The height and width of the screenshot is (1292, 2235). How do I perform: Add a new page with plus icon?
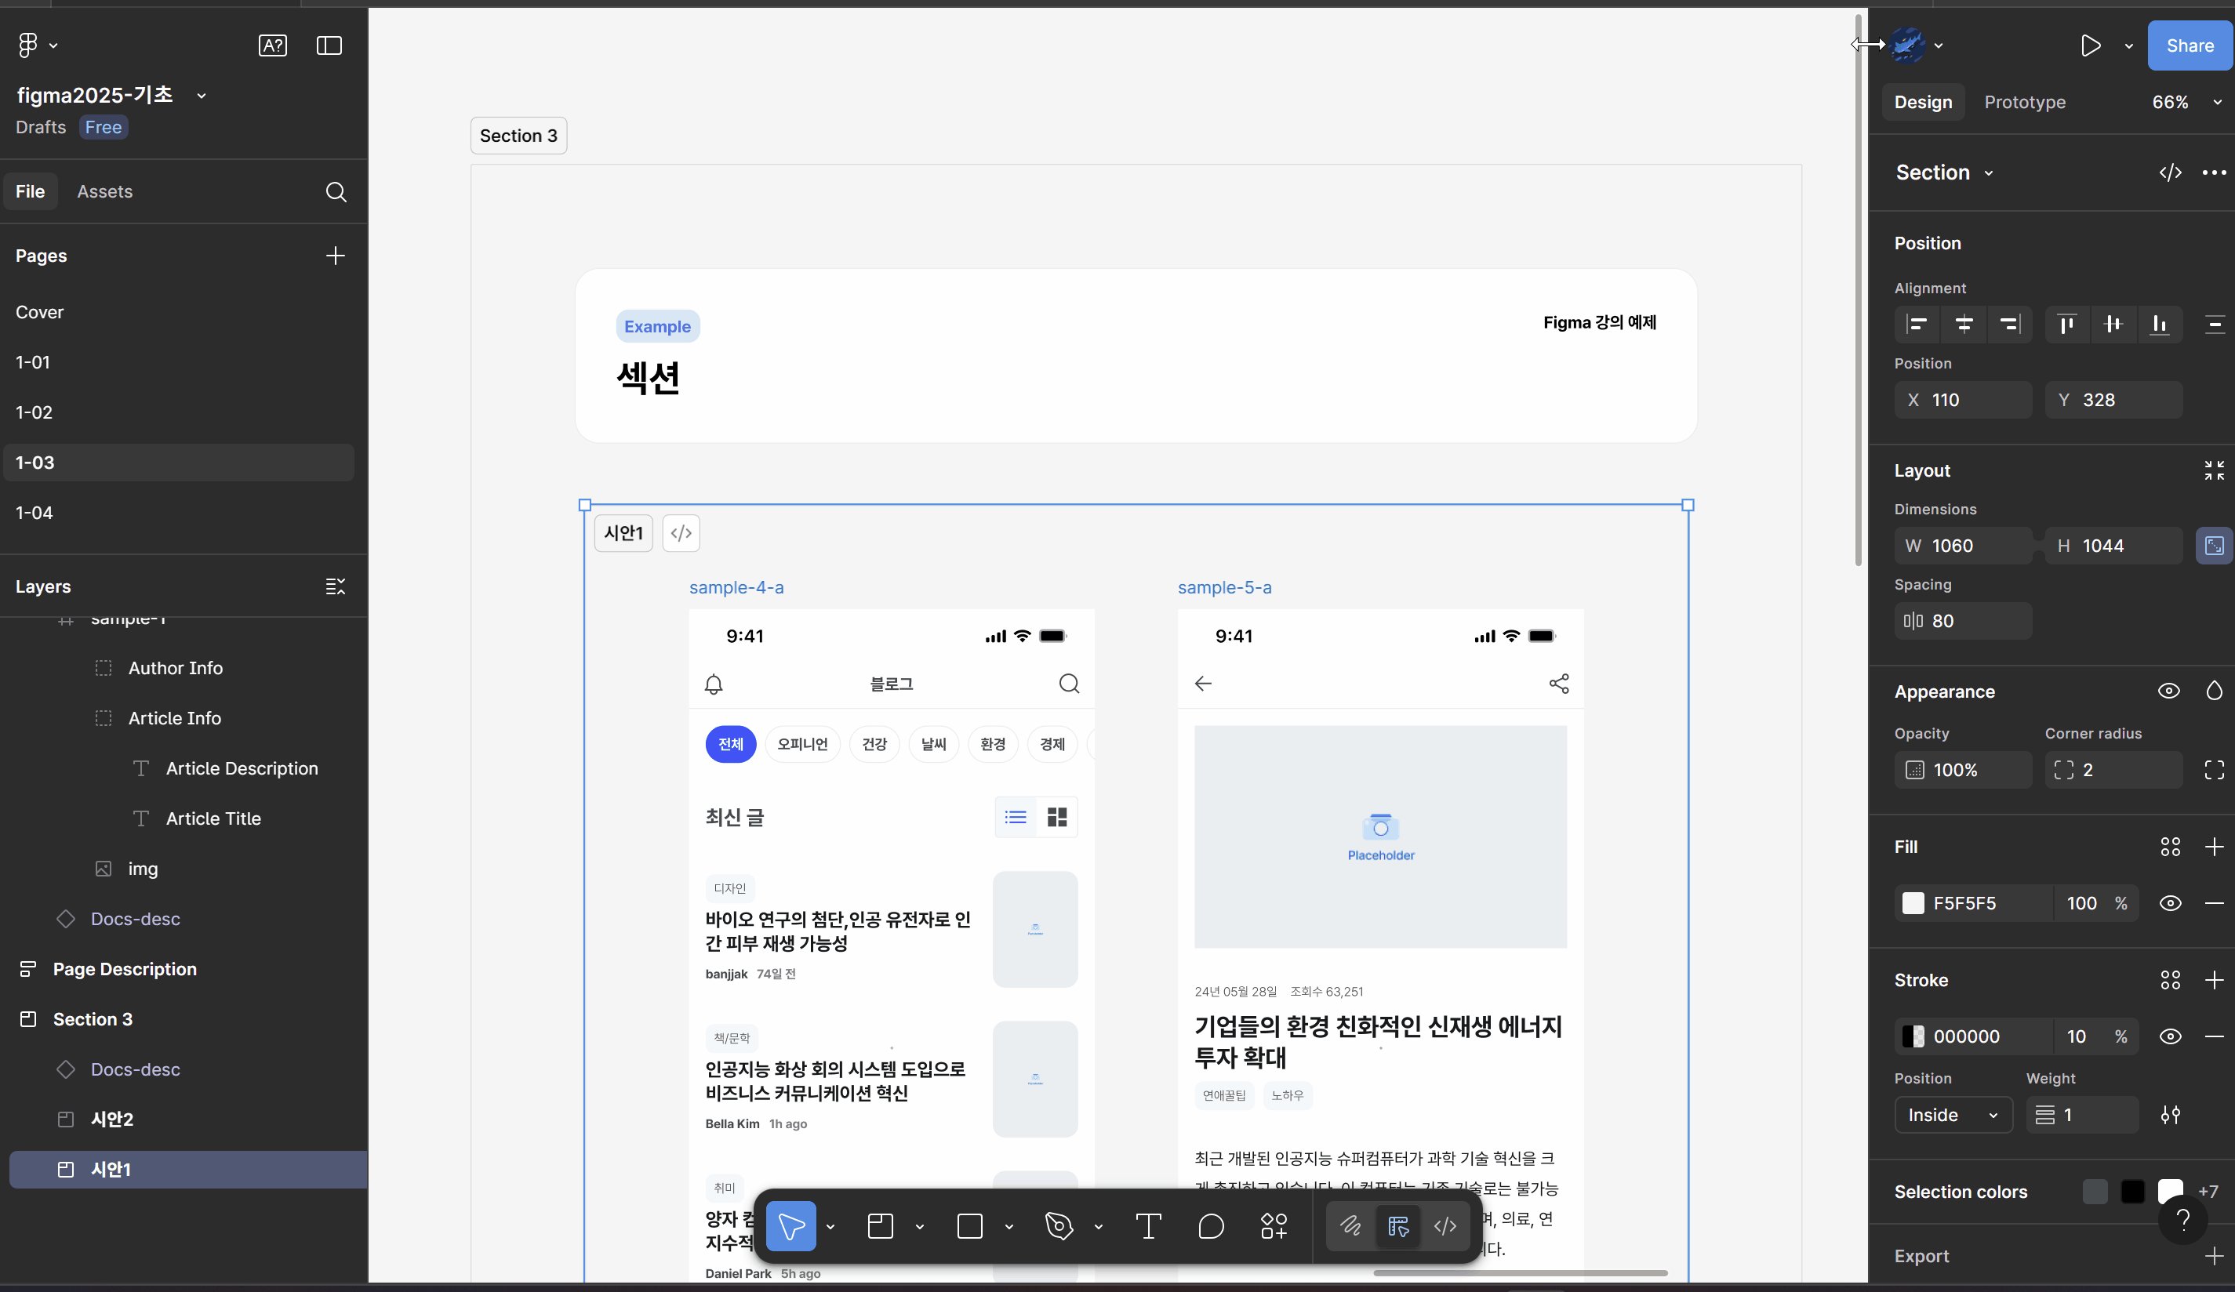click(x=336, y=256)
